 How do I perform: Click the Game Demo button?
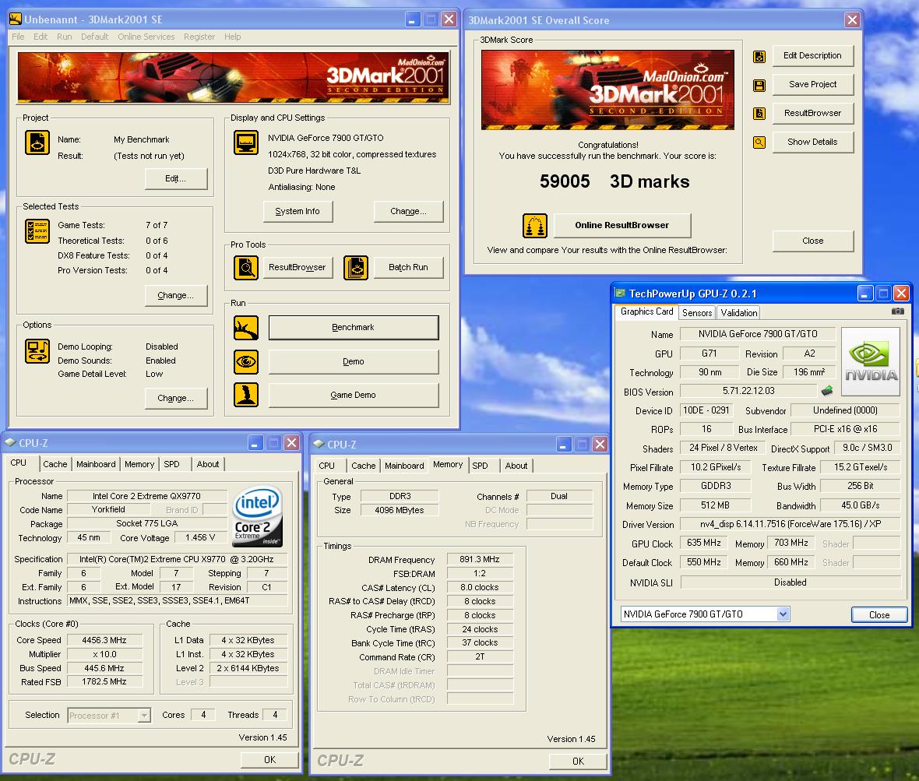click(354, 396)
